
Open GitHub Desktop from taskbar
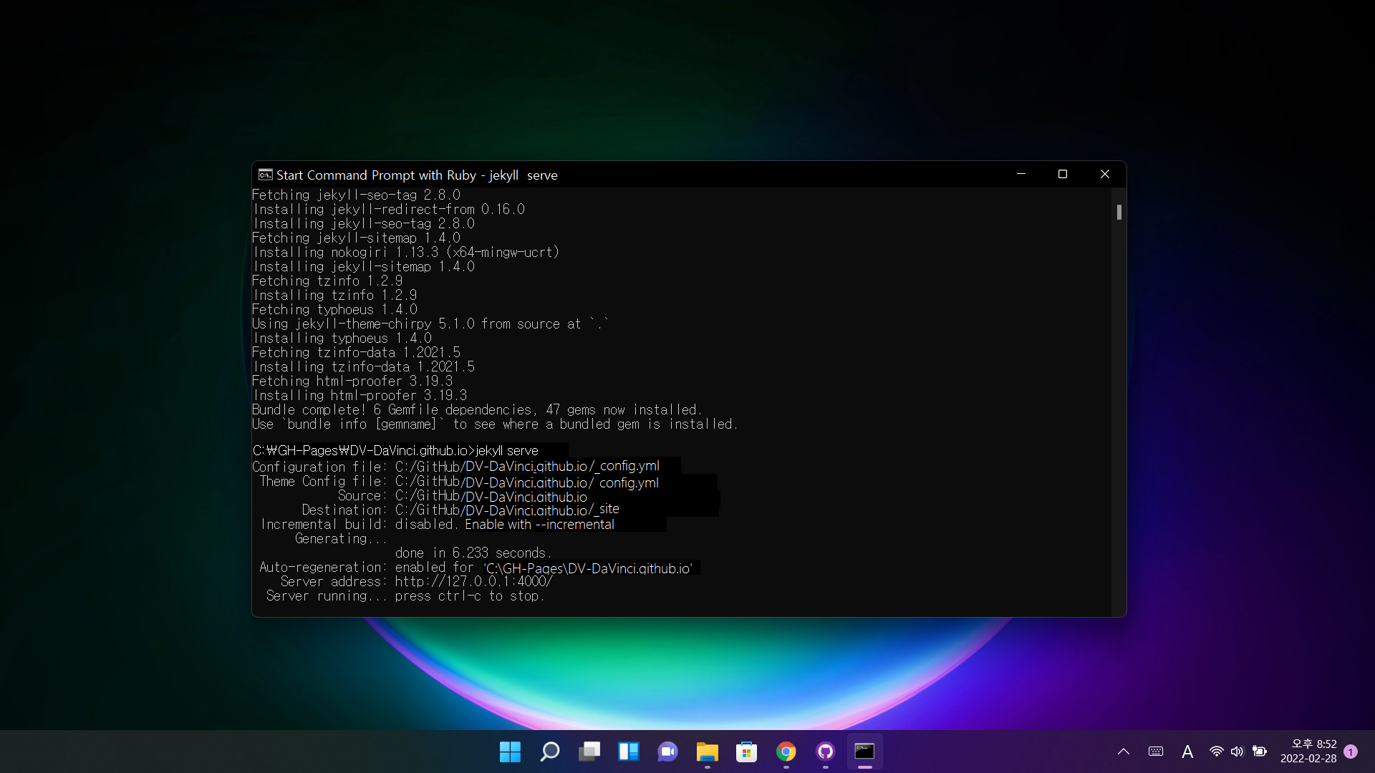pos(825,752)
